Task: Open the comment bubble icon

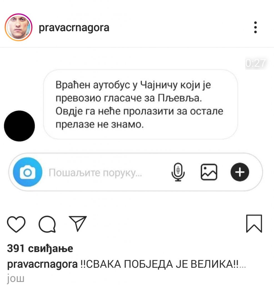Action: click(47, 224)
